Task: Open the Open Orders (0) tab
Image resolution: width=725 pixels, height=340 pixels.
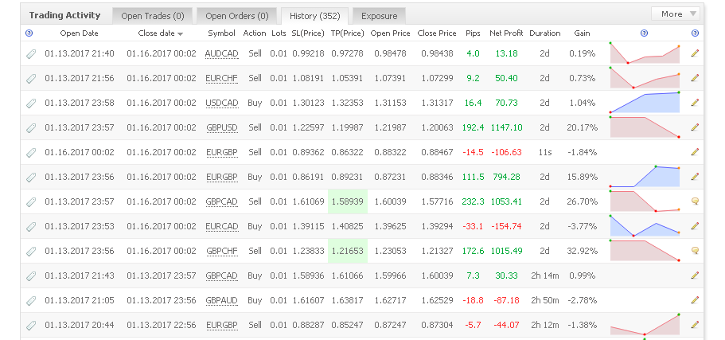Action: pos(236,16)
